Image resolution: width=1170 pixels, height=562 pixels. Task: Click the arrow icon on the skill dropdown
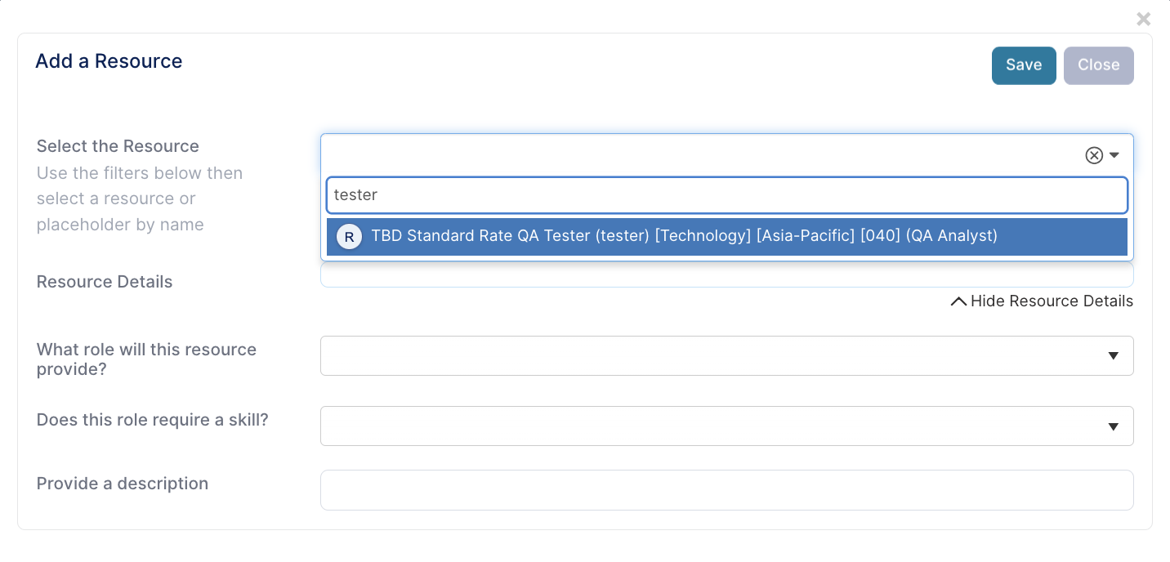(1113, 426)
